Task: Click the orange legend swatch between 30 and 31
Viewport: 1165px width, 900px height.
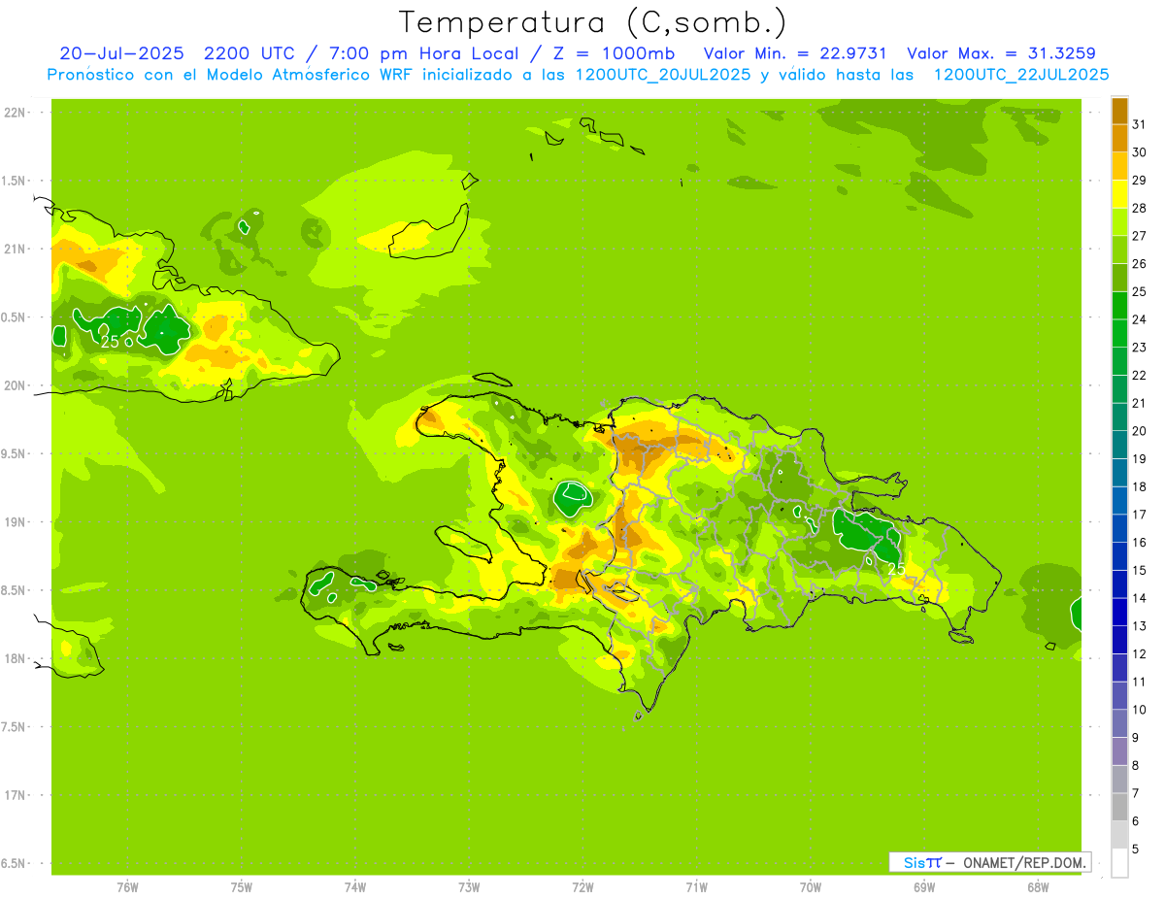Action: coord(1119,139)
